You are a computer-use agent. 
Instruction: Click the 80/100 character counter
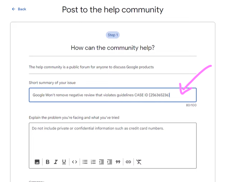coord(191,105)
